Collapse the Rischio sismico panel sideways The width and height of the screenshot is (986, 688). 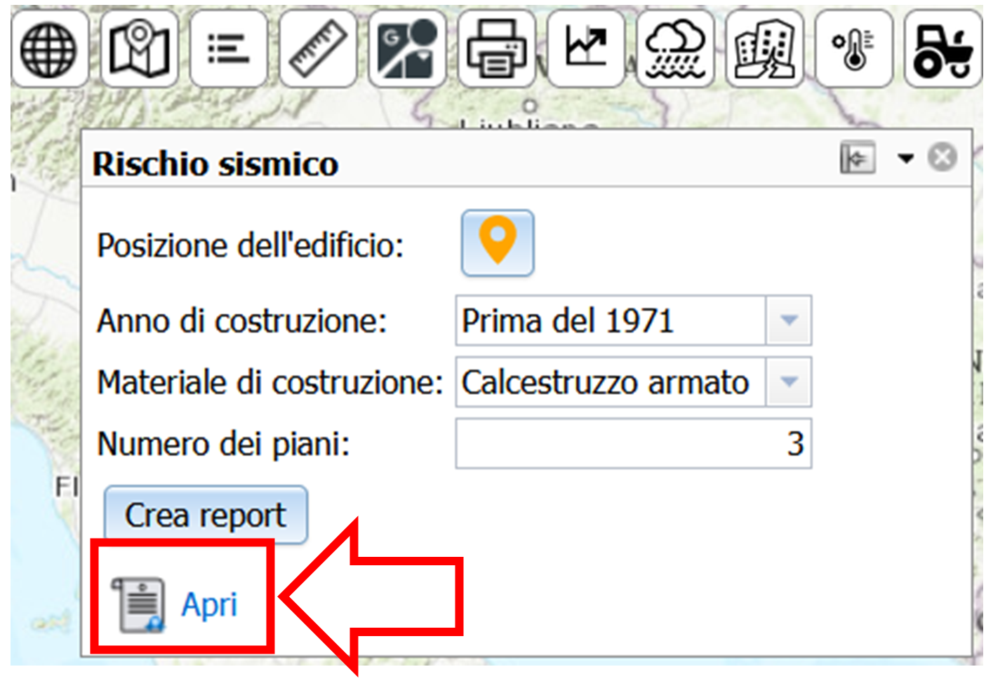point(858,158)
